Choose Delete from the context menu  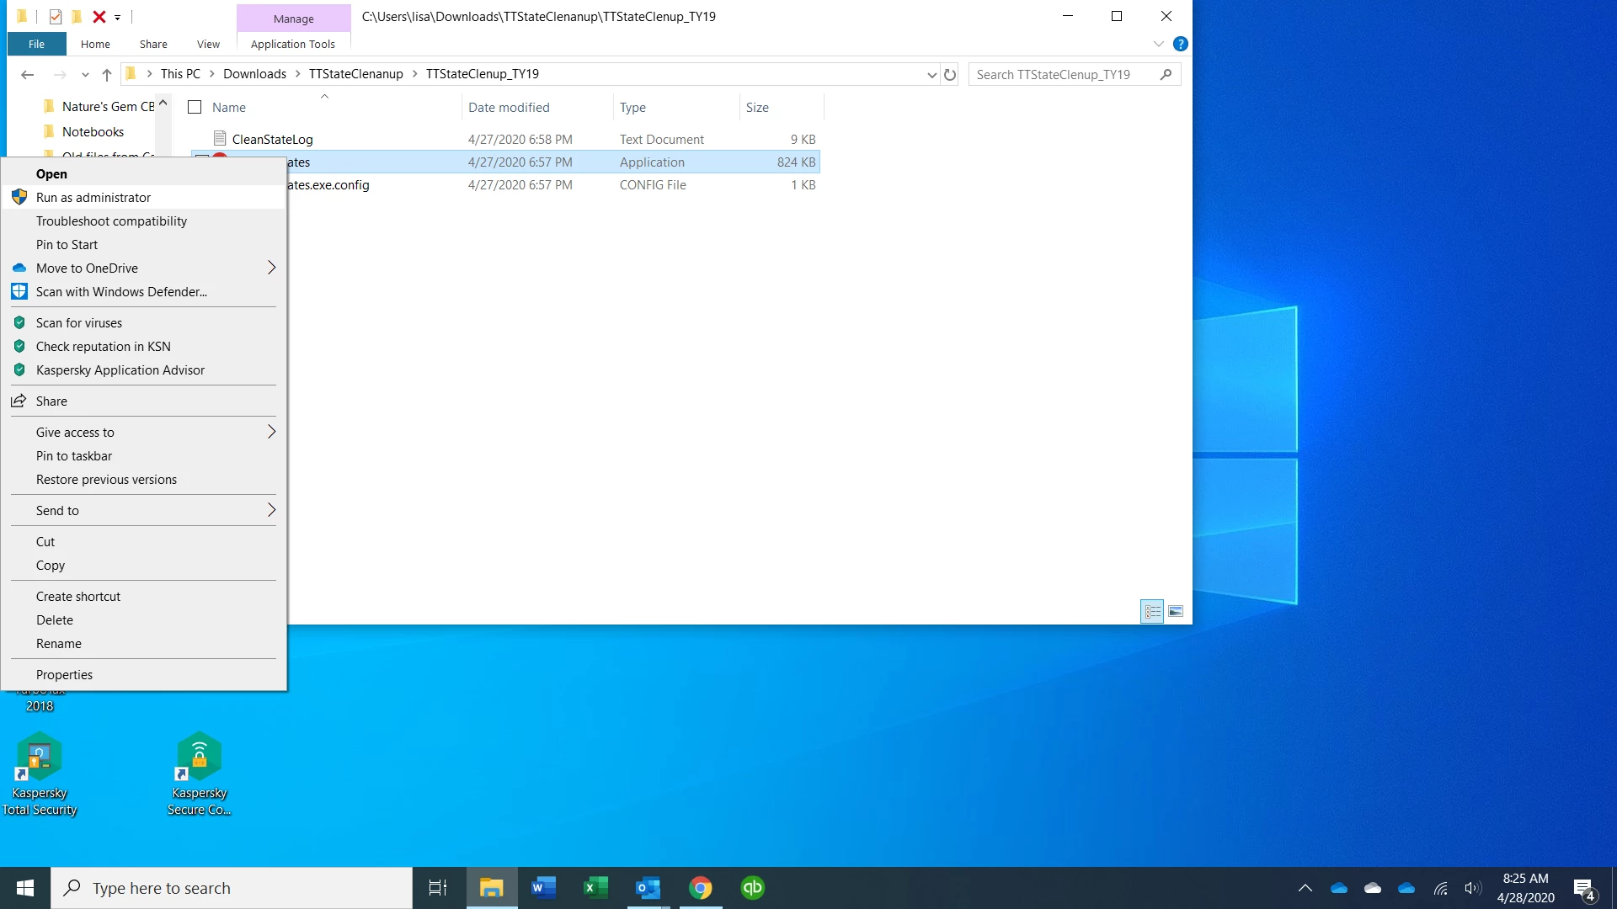tap(144, 620)
